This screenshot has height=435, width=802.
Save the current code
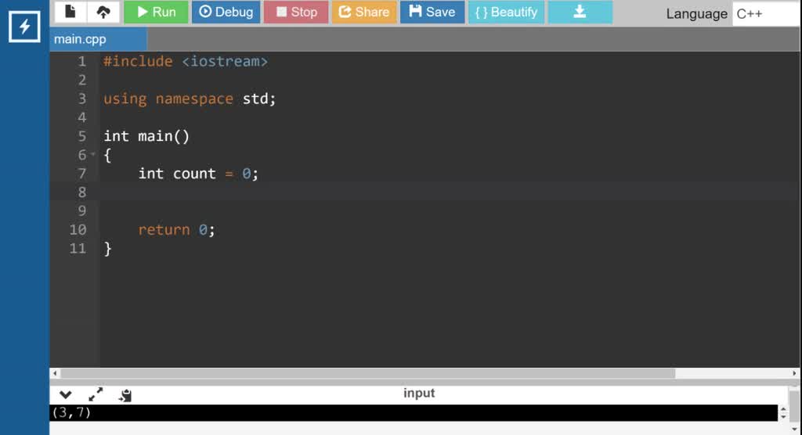(432, 12)
